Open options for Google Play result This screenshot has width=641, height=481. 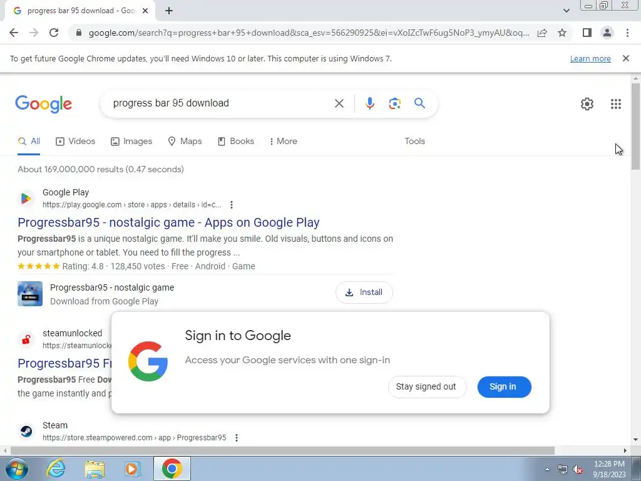pos(232,205)
